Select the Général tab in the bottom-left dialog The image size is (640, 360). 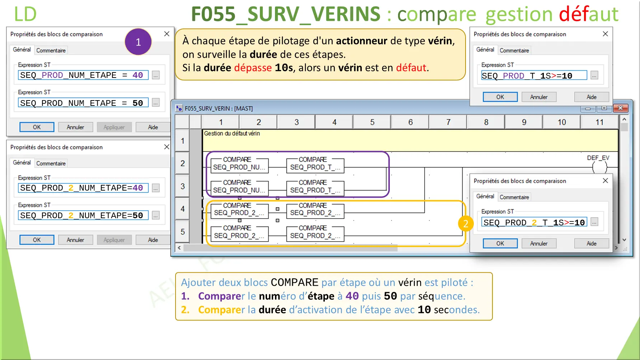22,163
